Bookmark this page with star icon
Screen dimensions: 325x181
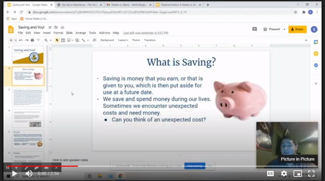tap(295, 12)
